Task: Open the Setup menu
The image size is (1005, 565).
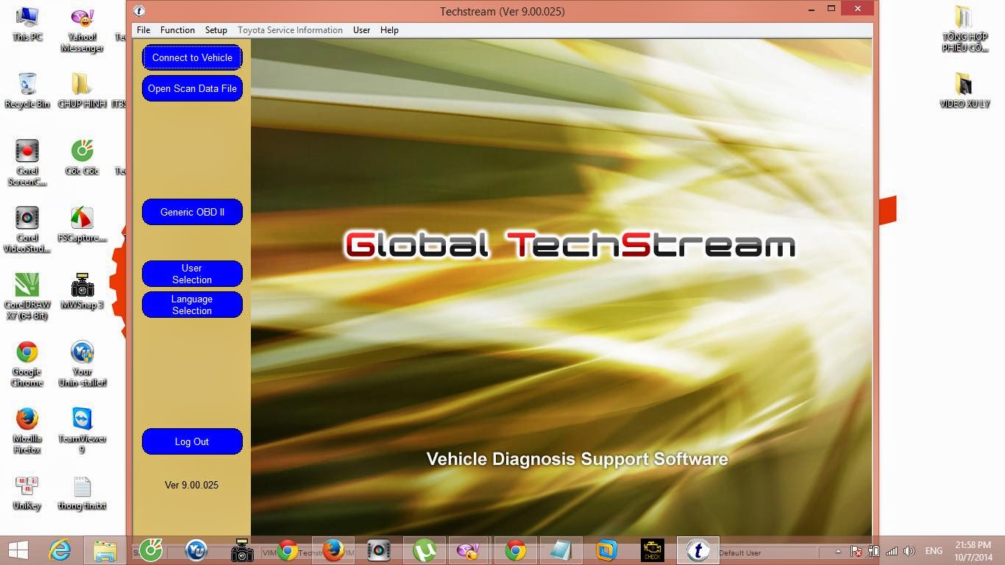Action: [x=216, y=30]
